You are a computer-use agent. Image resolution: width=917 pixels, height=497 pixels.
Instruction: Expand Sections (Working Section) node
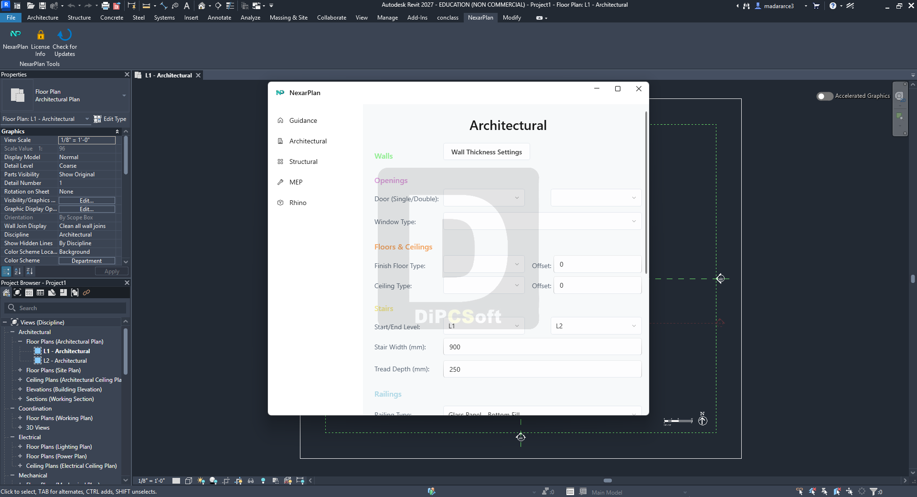[20, 399]
